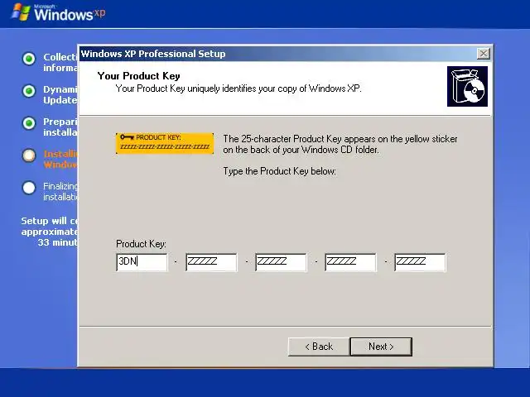This screenshot has width=530, height=397.
Task: Click the Preparing installation step indicator
Action: pos(29,123)
